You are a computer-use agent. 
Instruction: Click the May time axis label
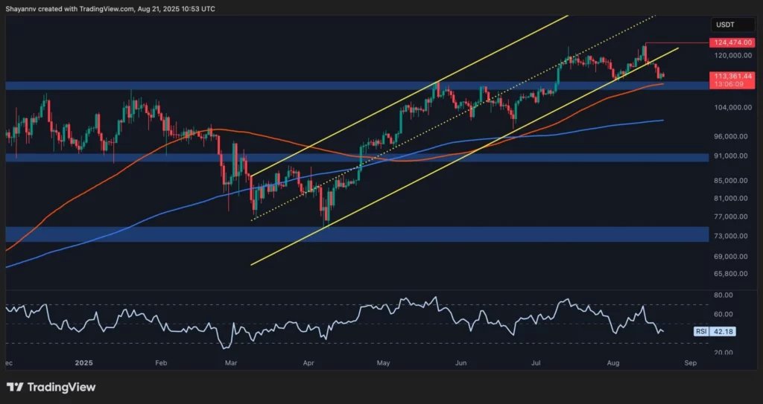[x=384, y=363]
